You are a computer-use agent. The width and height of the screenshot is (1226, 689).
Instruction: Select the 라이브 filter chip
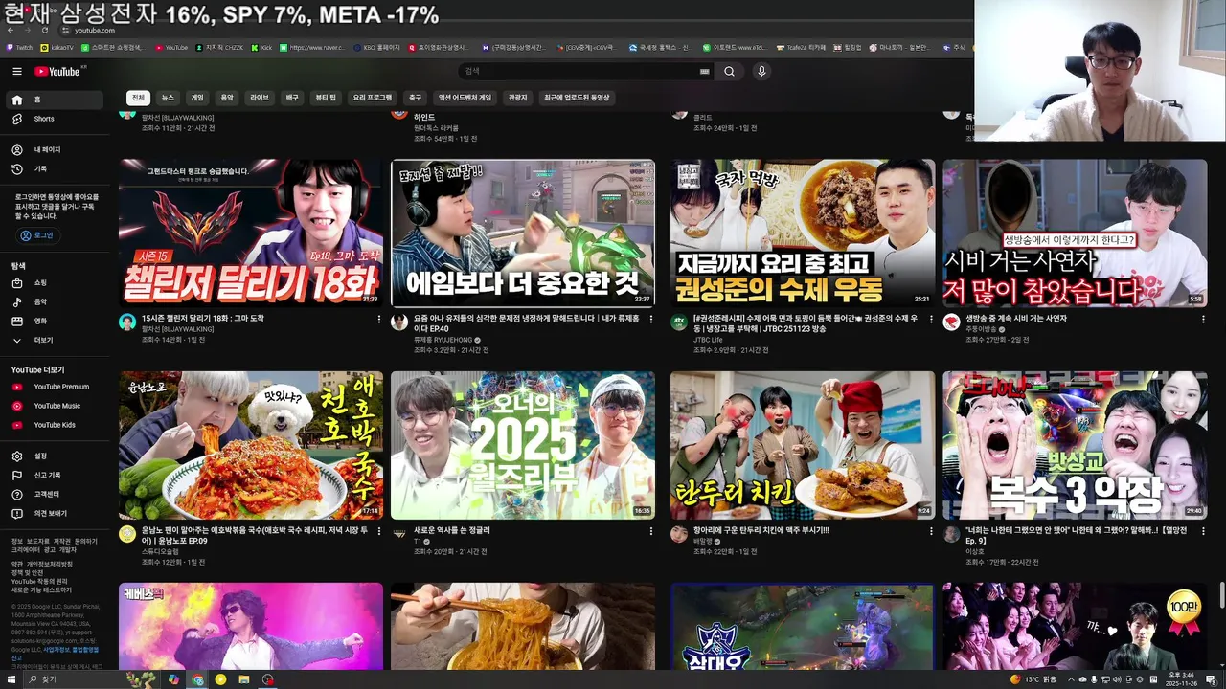pos(260,98)
